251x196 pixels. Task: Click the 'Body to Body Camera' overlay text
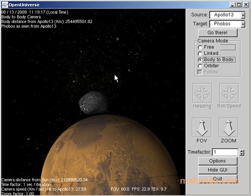(x=21, y=17)
